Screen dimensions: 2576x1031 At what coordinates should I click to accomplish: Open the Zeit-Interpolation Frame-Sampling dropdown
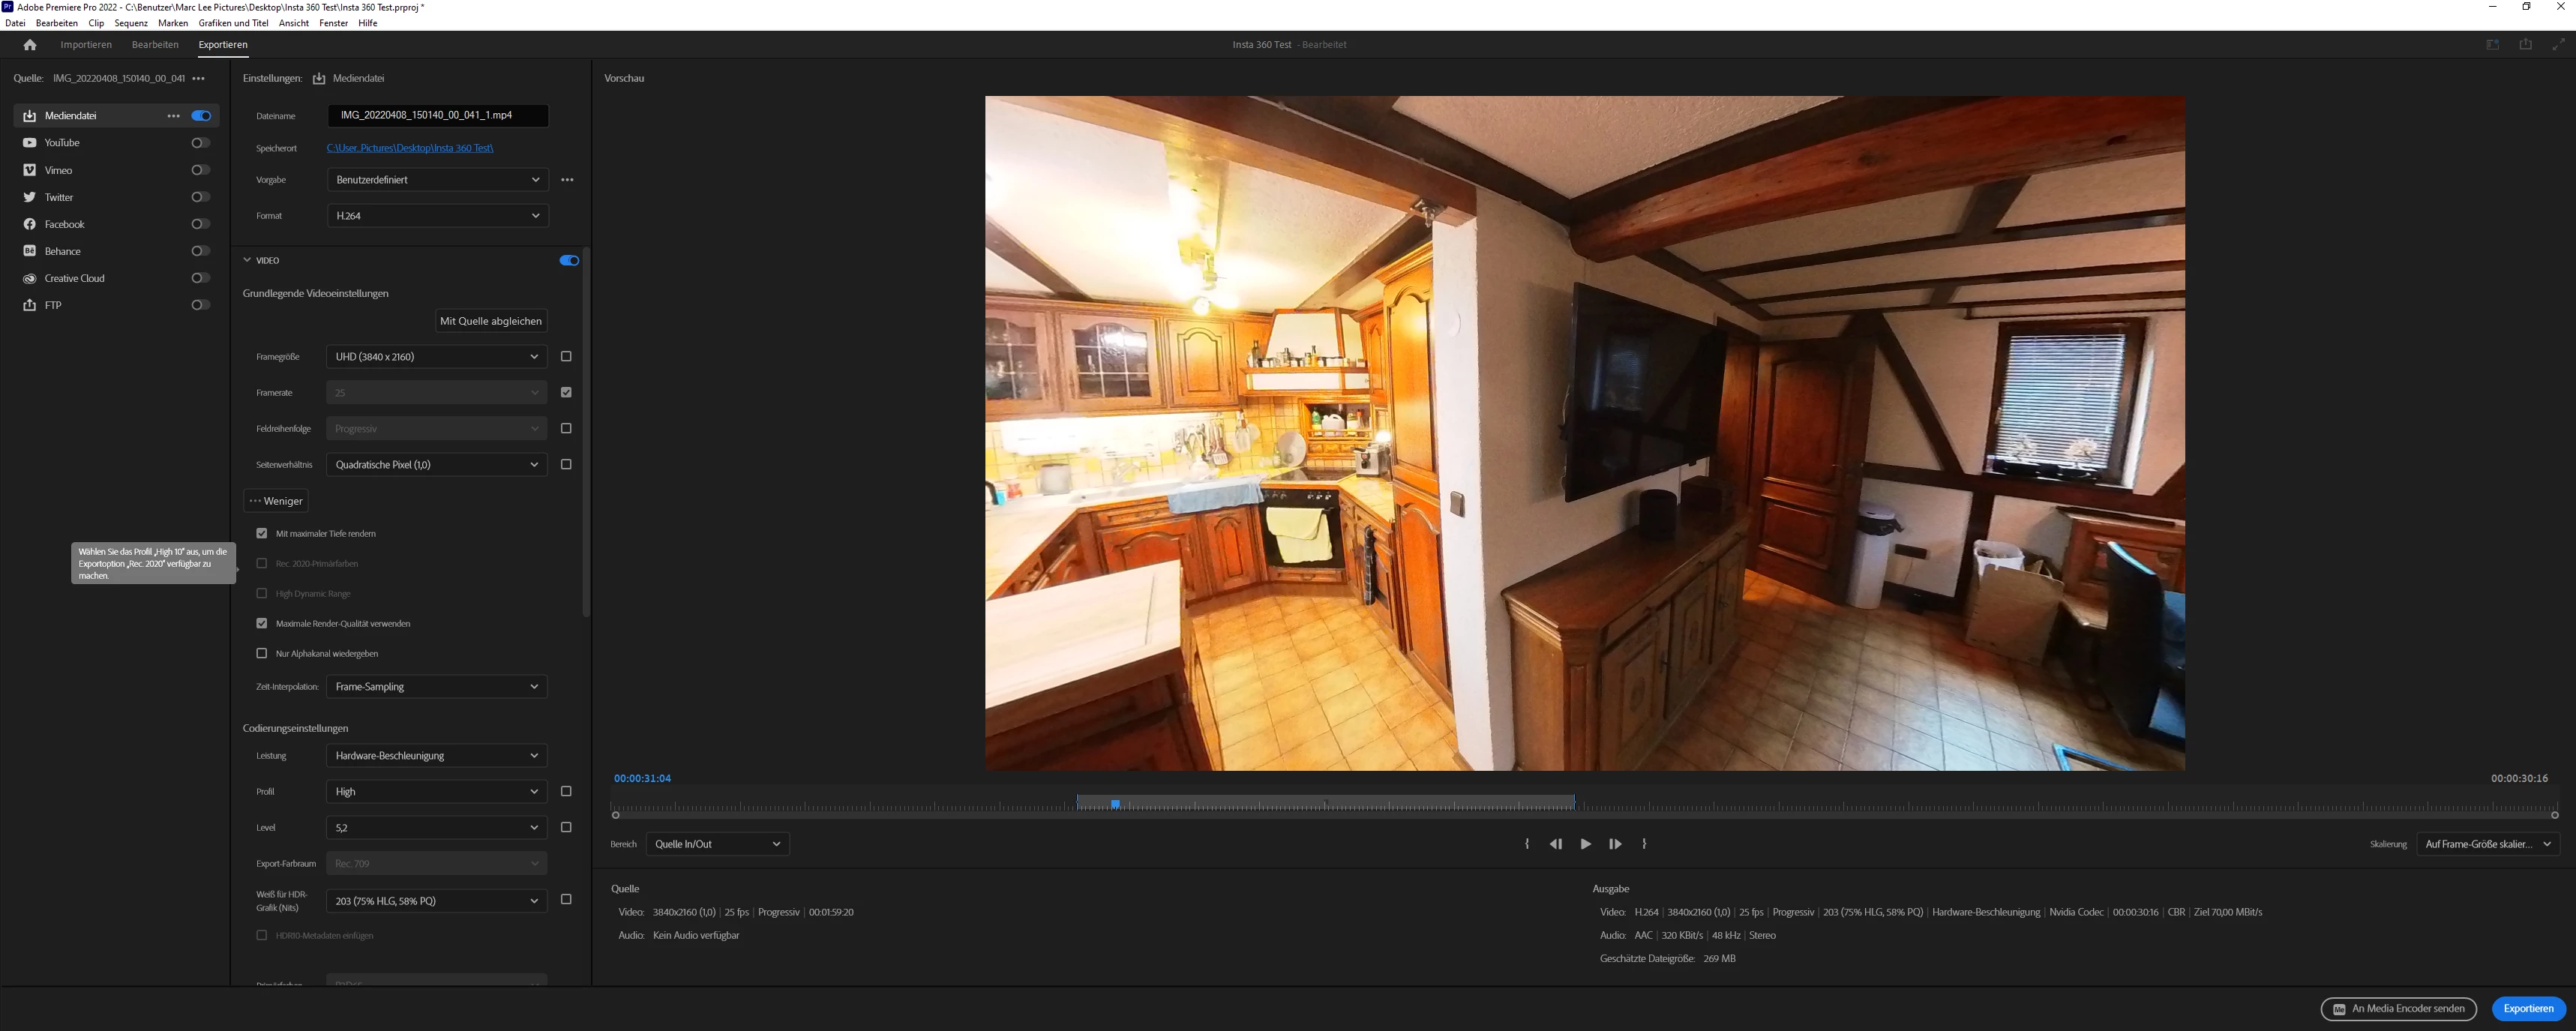[437, 687]
